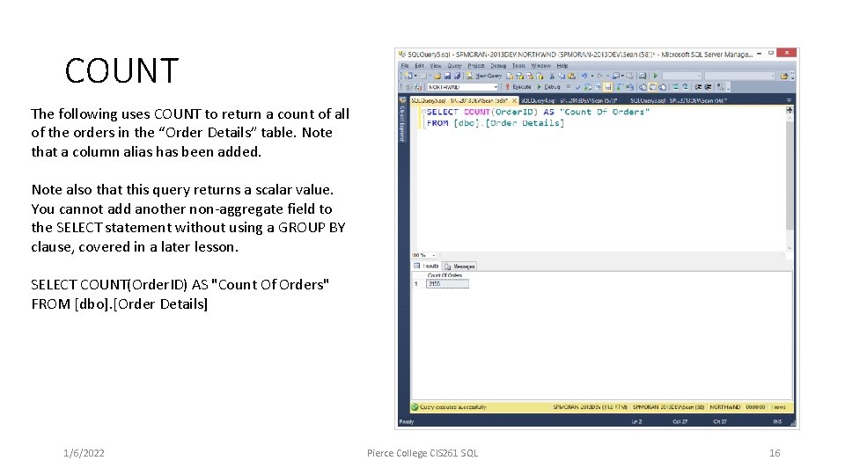Open the NORTHWND database dropdown

(463, 87)
